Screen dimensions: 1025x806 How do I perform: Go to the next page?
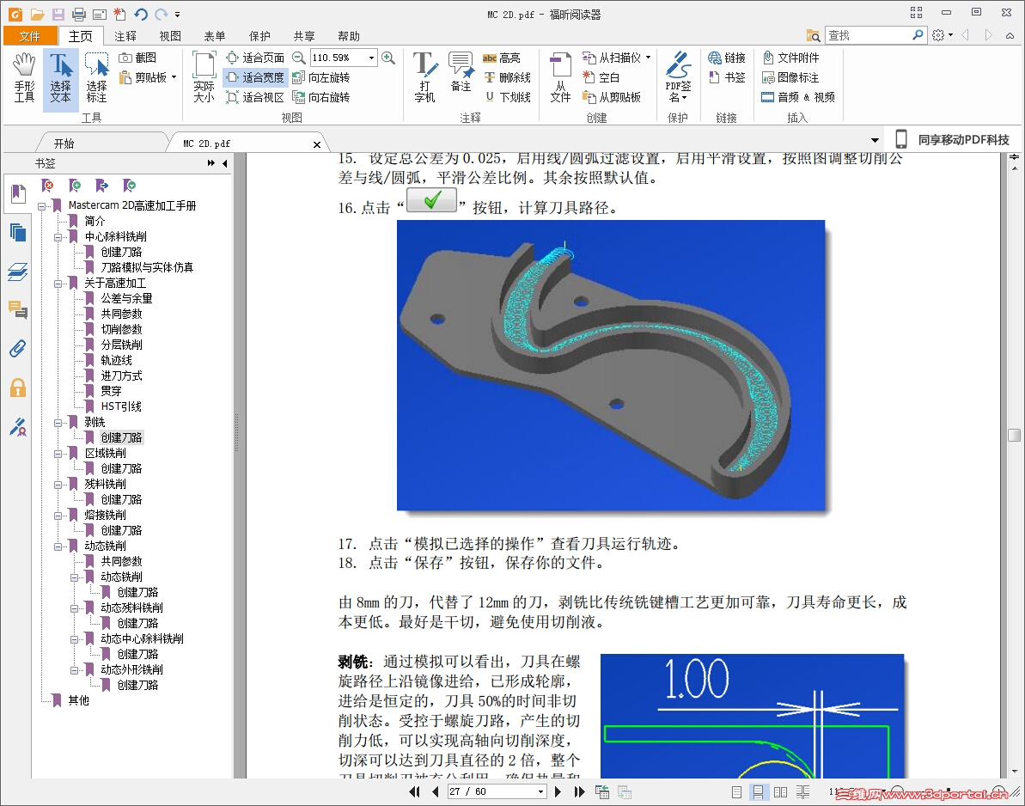pyautogui.click(x=558, y=791)
